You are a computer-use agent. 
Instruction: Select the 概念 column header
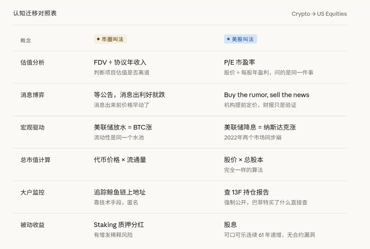pos(26,40)
